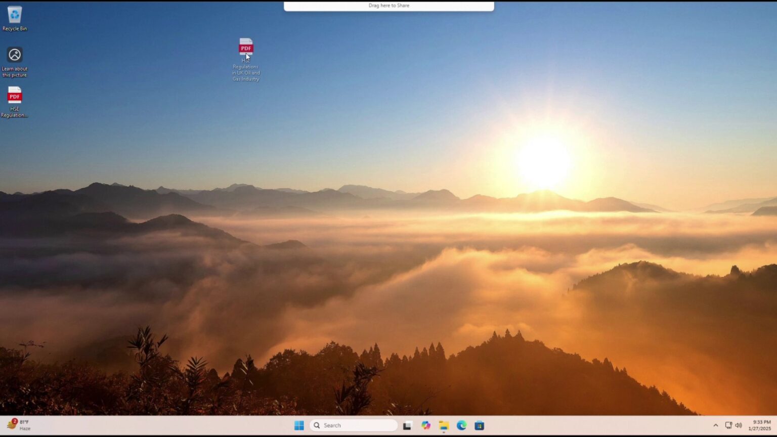Click the 'Drag here to Share' bar
Viewport: 777px width, 437px height.
[x=388, y=6]
